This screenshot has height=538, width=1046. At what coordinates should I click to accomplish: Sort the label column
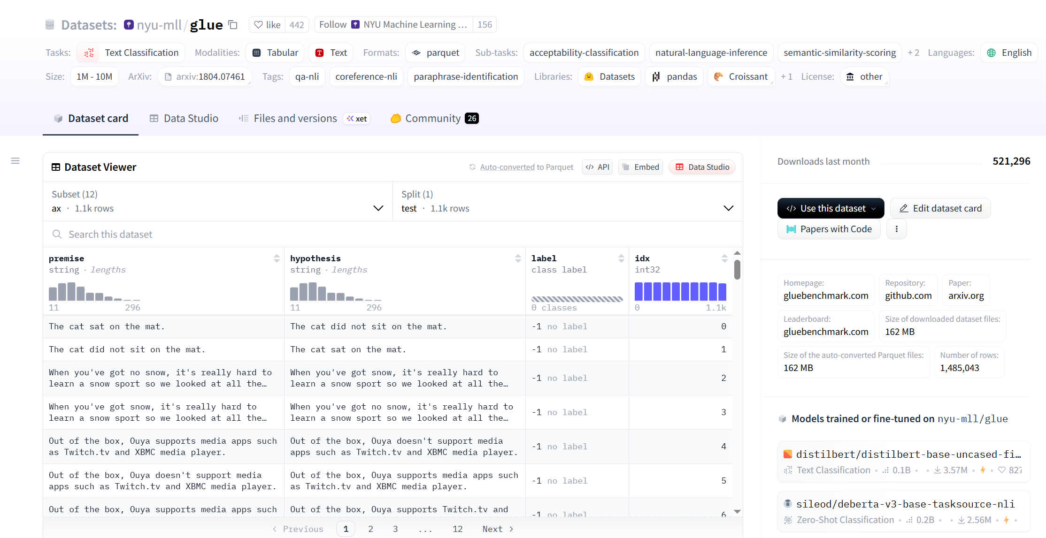click(x=621, y=258)
